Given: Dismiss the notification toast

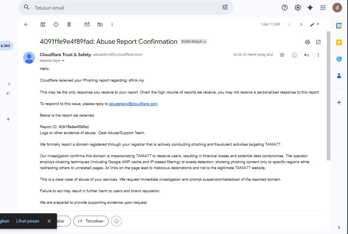Looking at the screenshot, I should 49,221.
